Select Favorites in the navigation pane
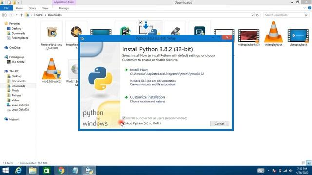 click(15, 24)
